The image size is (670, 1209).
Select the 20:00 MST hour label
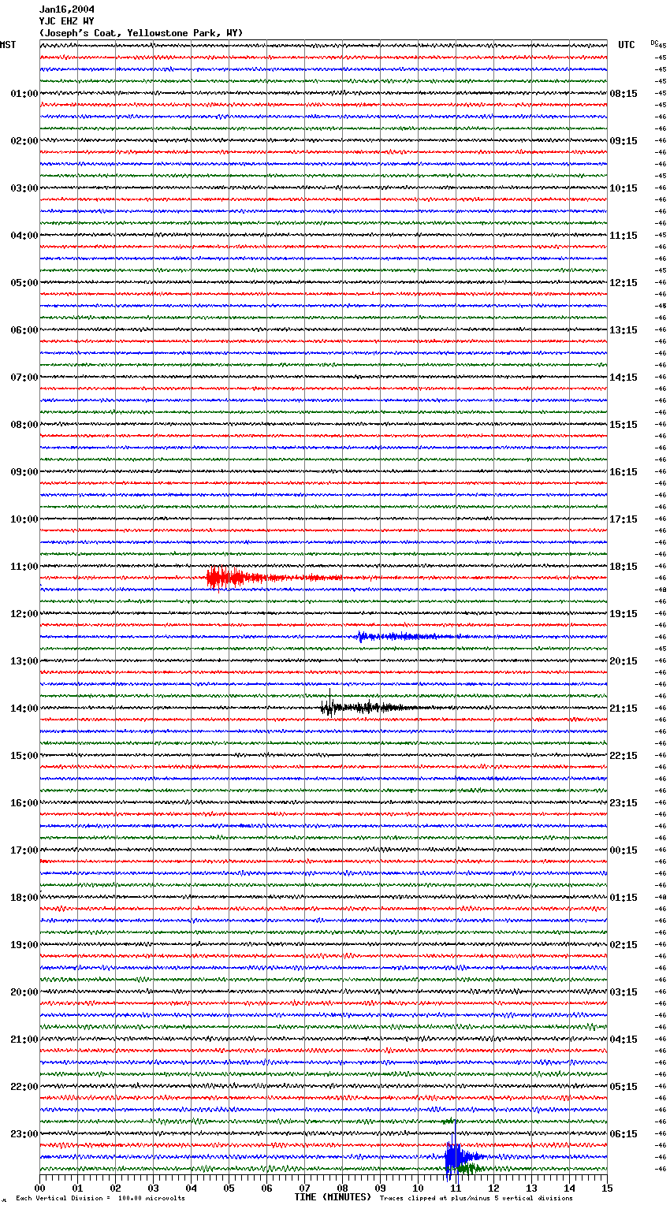24,992
